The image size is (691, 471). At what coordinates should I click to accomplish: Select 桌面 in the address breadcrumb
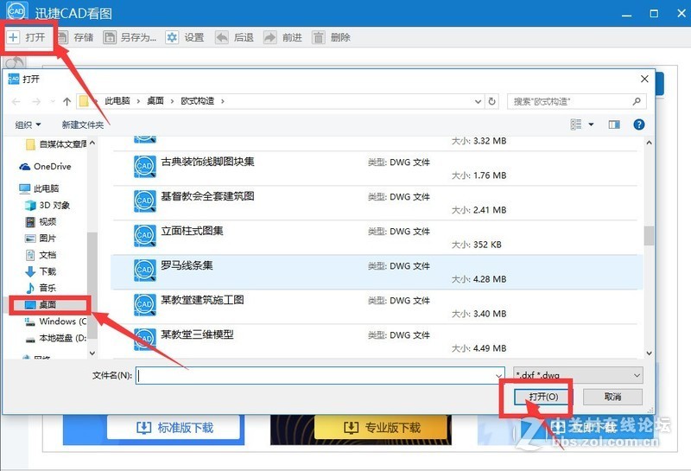click(x=155, y=101)
